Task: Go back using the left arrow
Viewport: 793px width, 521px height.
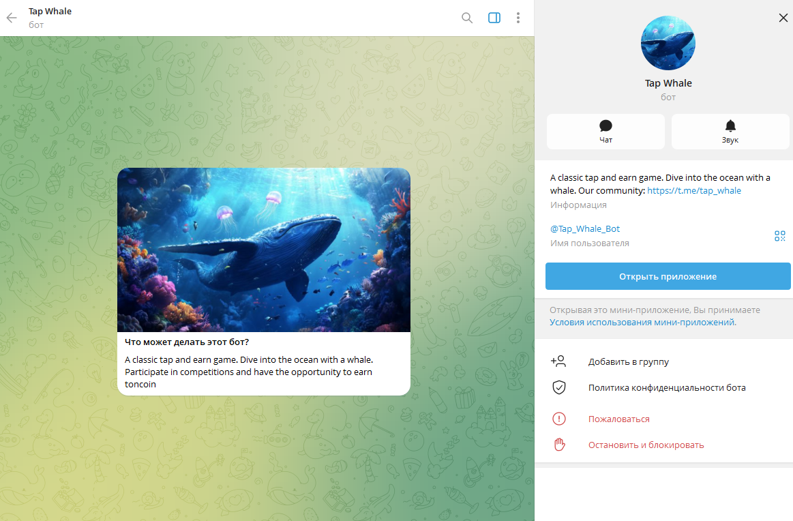Action: point(12,18)
